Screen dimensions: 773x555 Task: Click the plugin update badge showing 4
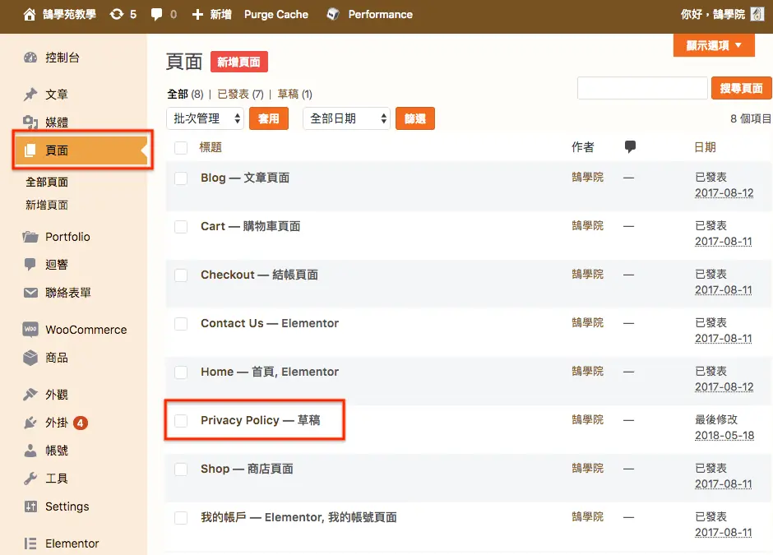click(x=81, y=423)
